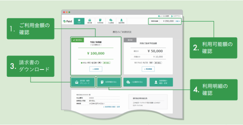243x125 pixels.
Task: Click the ログアウト link
Action: click(x=176, y=16)
